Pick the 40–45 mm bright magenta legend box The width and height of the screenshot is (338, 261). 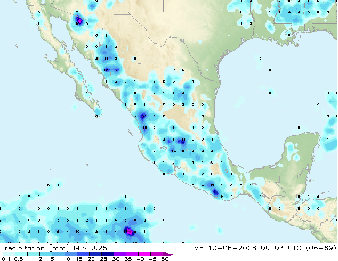pyautogui.click(x=144, y=254)
